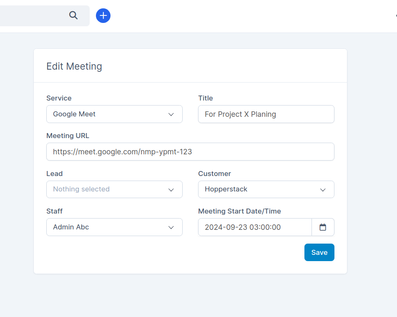Click the For Project X Planing title text

239,114
